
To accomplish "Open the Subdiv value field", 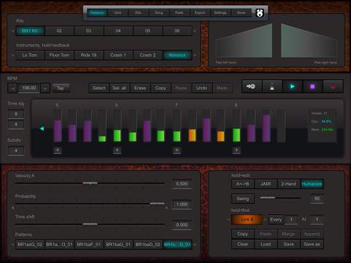I will 16,150.
